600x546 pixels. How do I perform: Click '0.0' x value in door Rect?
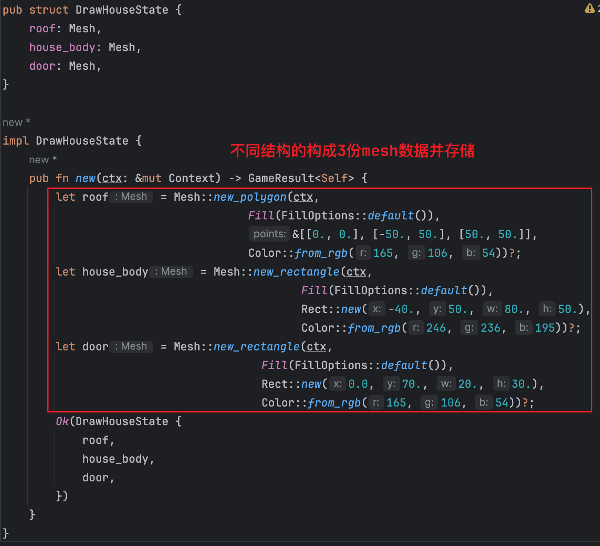coord(358,384)
